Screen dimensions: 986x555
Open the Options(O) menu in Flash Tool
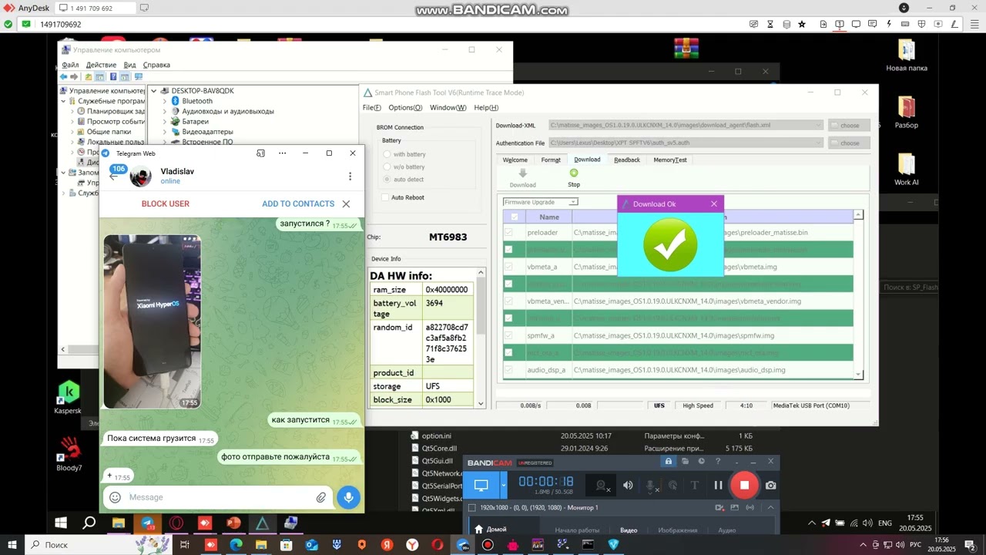406,108
